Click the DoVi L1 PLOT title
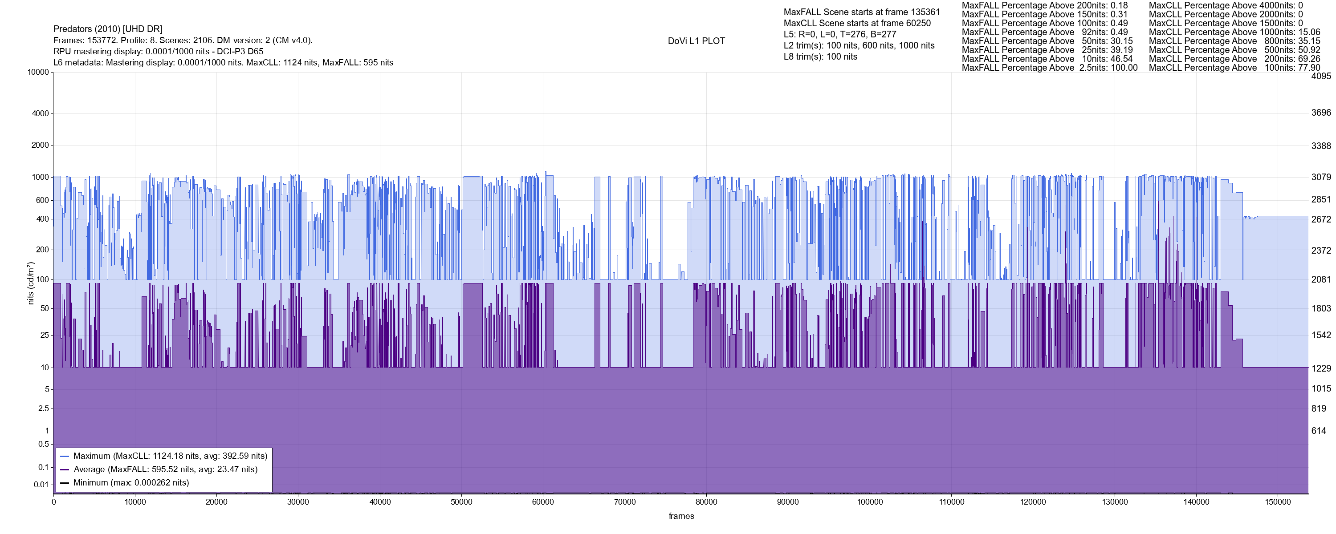The image size is (1336, 534). (696, 41)
